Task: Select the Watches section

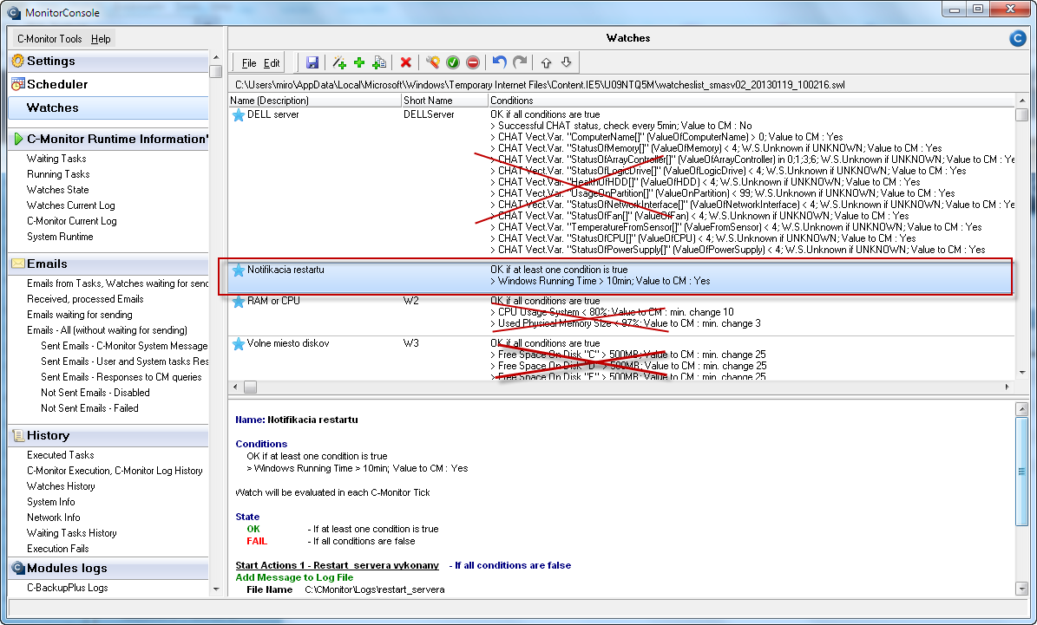Action: [x=108, y=107]
